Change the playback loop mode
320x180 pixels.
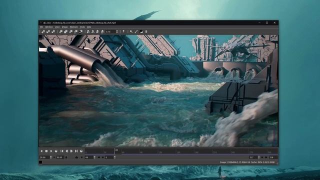pos(56,151)
